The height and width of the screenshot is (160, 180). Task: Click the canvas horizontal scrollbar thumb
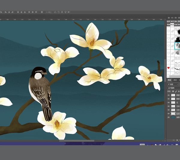click(77, 141)
